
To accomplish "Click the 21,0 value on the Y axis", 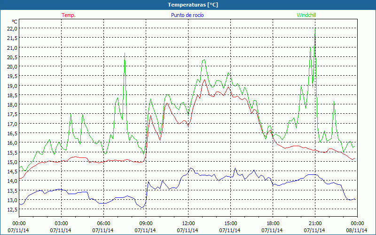I will tap(13, 48).
